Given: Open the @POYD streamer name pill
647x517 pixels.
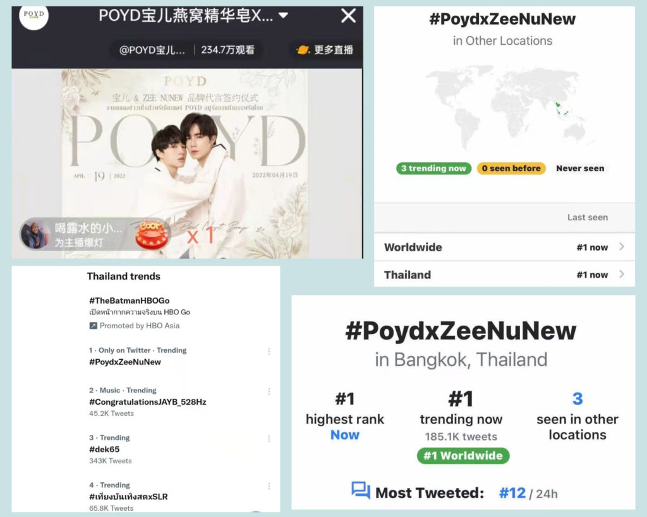Looking at the screenshot, I should 152,50.
